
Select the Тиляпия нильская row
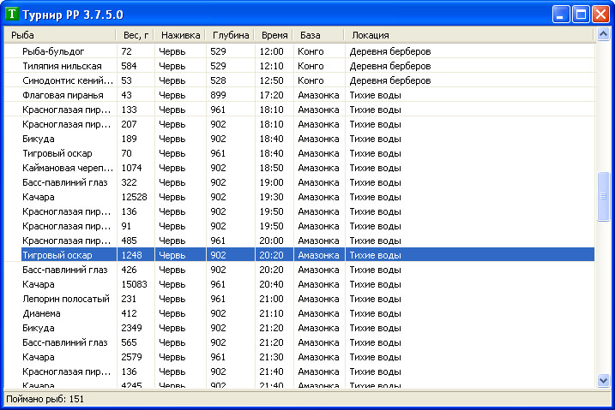tap(299, 66)
